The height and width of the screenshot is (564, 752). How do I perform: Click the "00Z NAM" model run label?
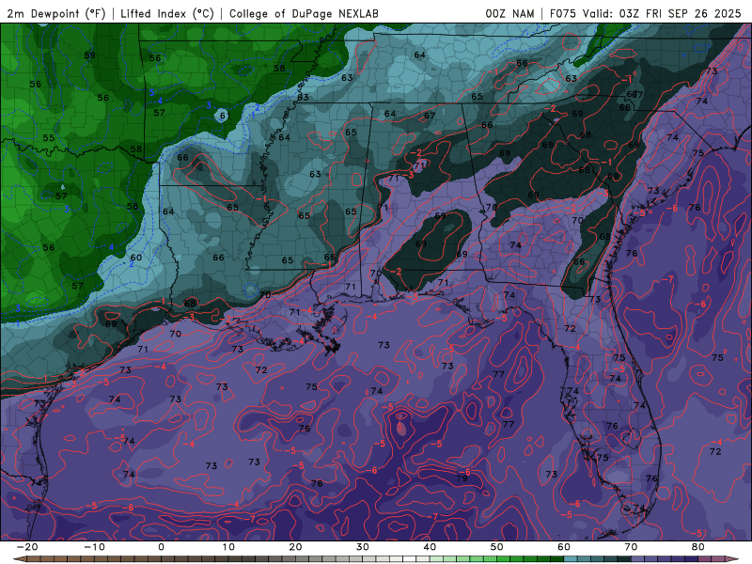509,14
